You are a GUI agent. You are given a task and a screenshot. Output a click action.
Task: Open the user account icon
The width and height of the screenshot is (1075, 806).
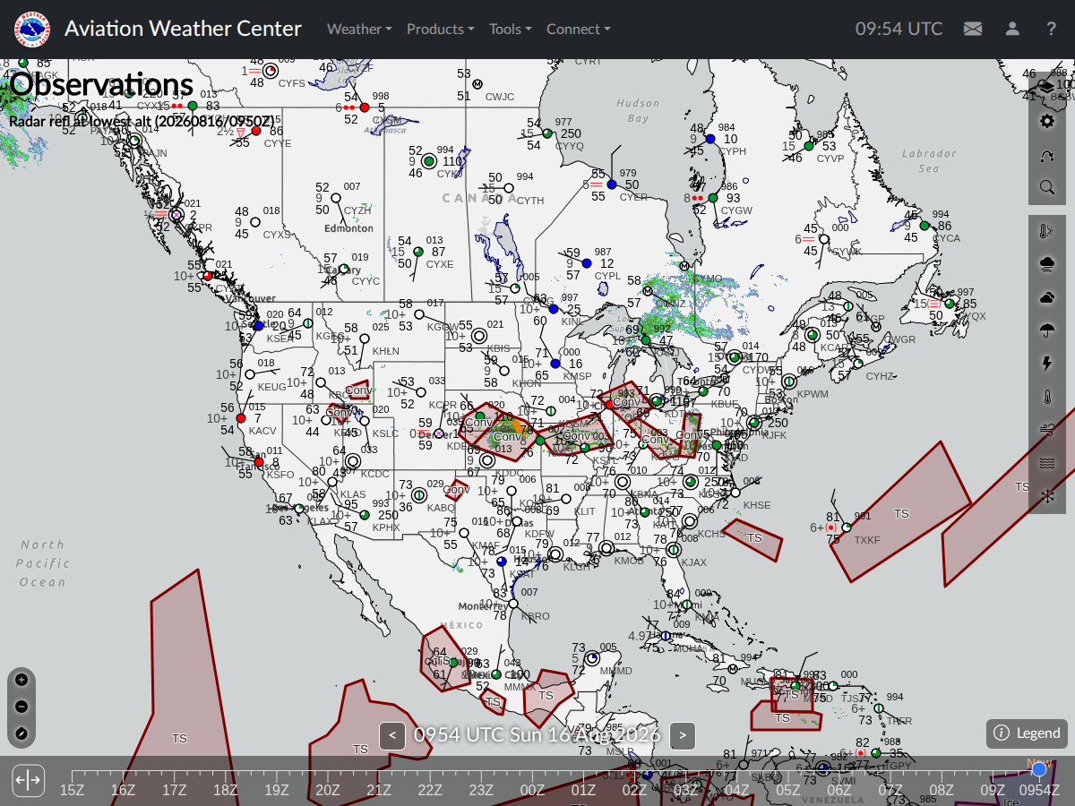[x=1012, y=29]
